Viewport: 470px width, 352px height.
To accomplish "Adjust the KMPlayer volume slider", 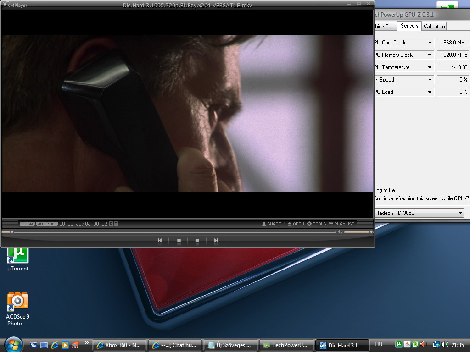I will click(x=358, y=232).
